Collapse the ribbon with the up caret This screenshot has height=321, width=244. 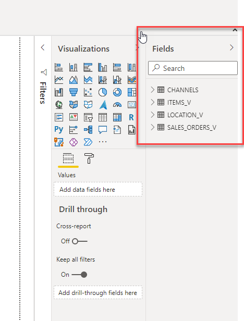[x=235, y=30]
